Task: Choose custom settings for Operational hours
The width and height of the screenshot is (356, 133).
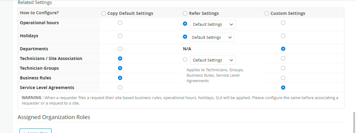Action: pos(283,23)
